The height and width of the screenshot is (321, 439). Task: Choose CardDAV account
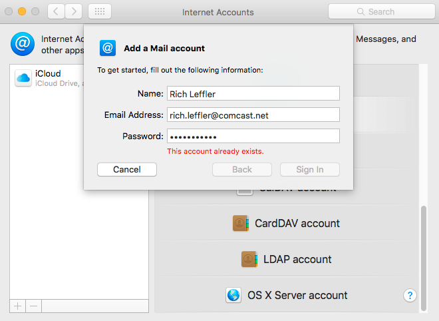coord(287,223)
